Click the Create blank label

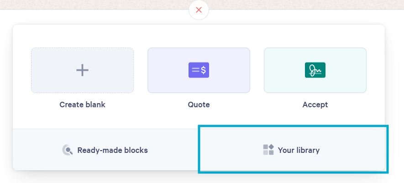[x=83, y=105]
